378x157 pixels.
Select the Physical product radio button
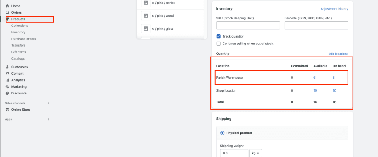222,133
